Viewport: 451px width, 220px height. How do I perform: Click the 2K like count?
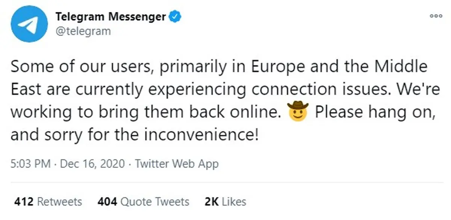[212, 202]
